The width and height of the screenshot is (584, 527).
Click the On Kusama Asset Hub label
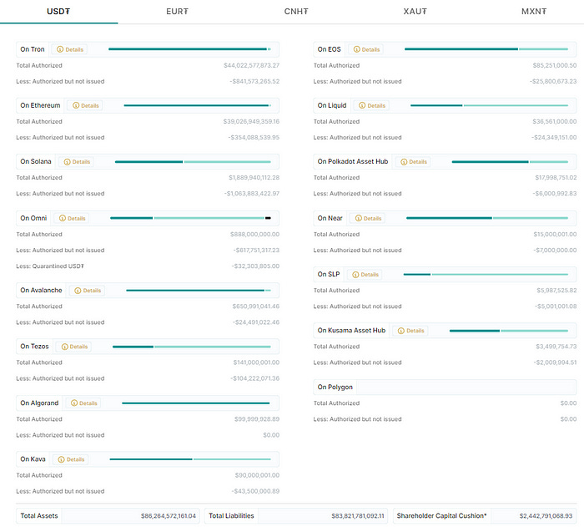[x=351, y=331]
